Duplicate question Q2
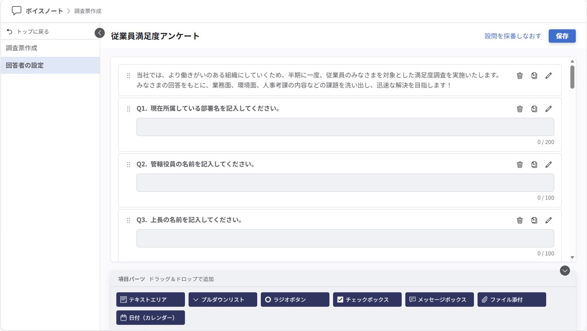The image size is (587, 331). click(534, 165)
